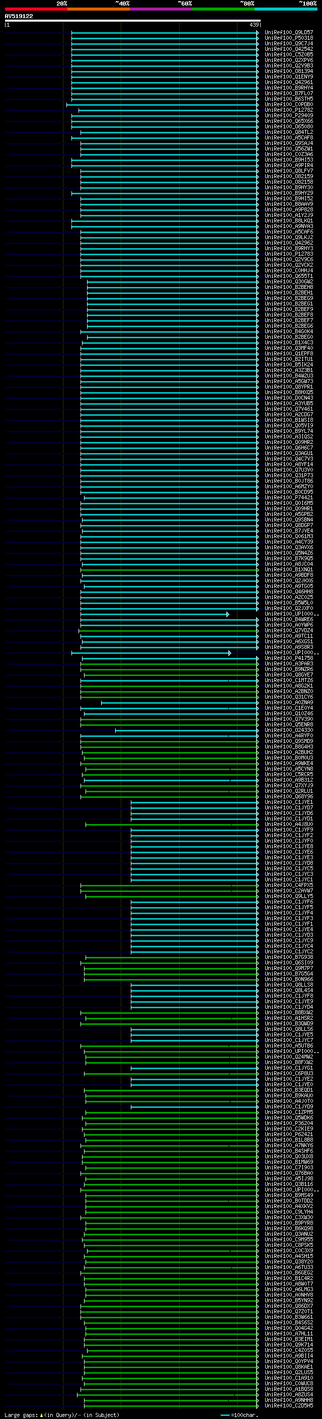Click the alignment bar for UniRef100_C1JYD7

coord(194,807)
